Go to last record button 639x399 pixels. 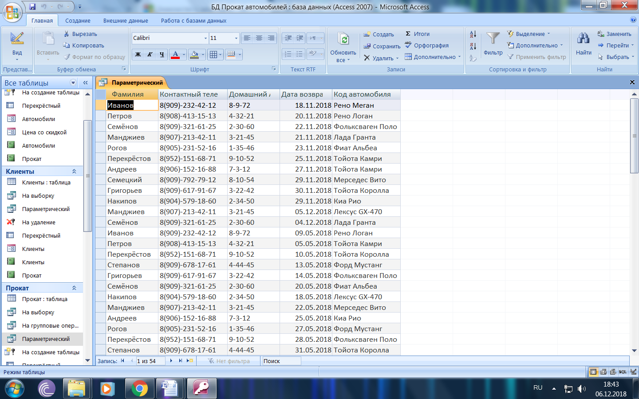(x=180, y=361)
